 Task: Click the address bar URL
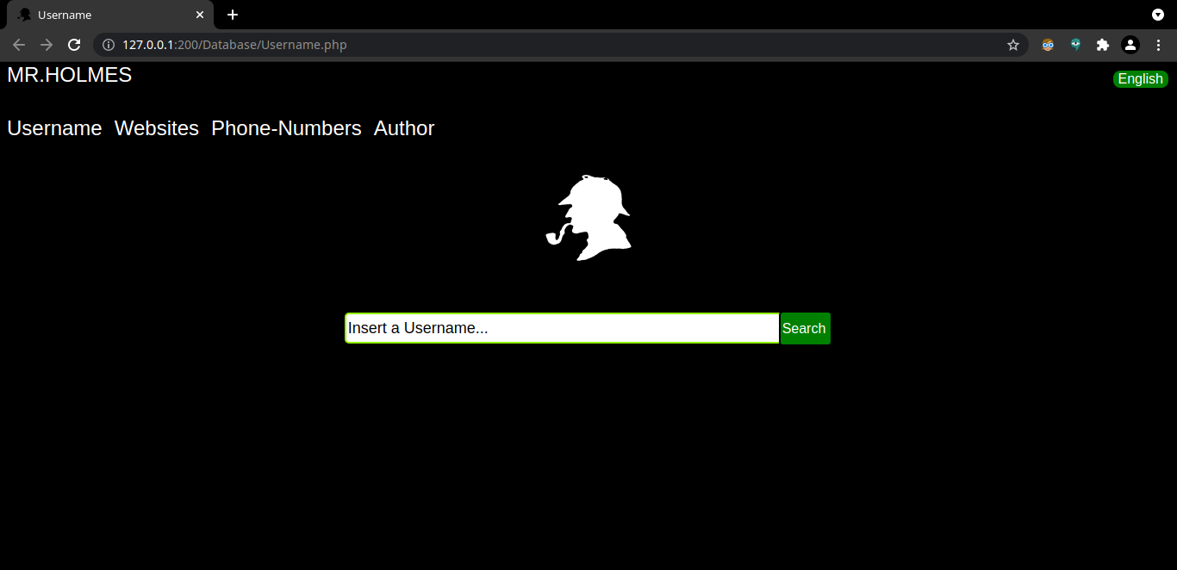click(x=234, y=45)
